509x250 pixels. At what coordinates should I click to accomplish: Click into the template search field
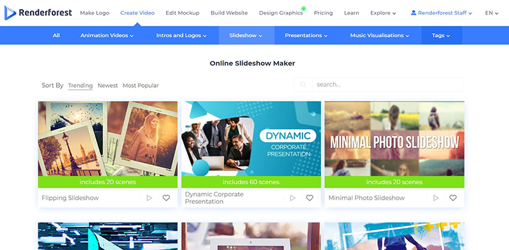click(x=387, y=85)
